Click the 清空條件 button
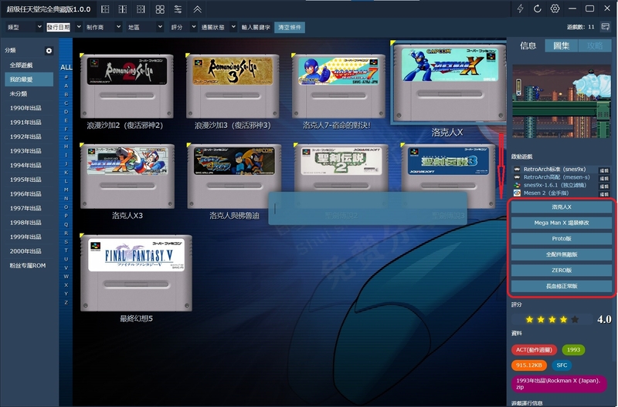618x407 pixels. [x=290, y=27]
